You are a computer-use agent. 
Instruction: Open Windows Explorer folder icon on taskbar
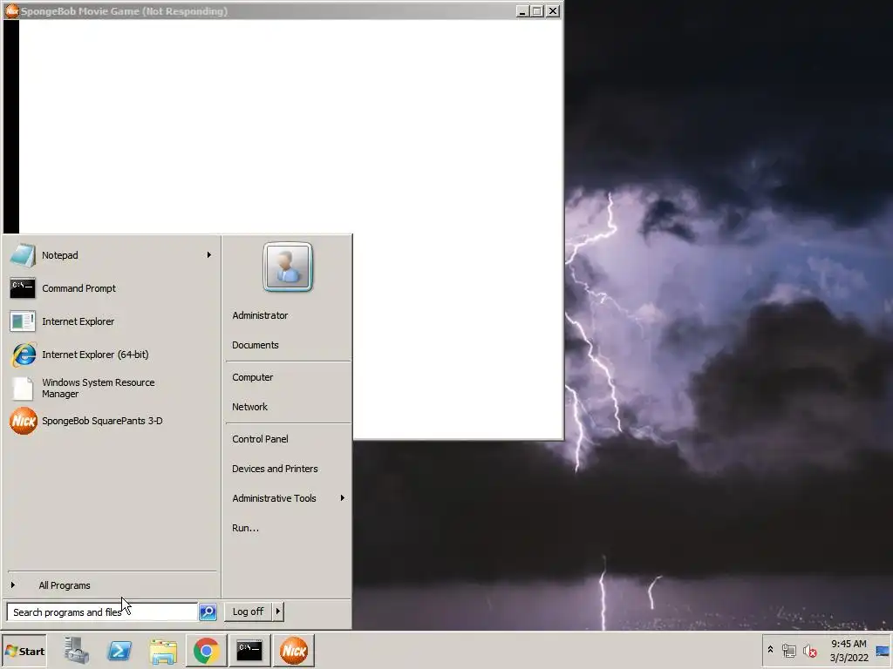[163, 651]
